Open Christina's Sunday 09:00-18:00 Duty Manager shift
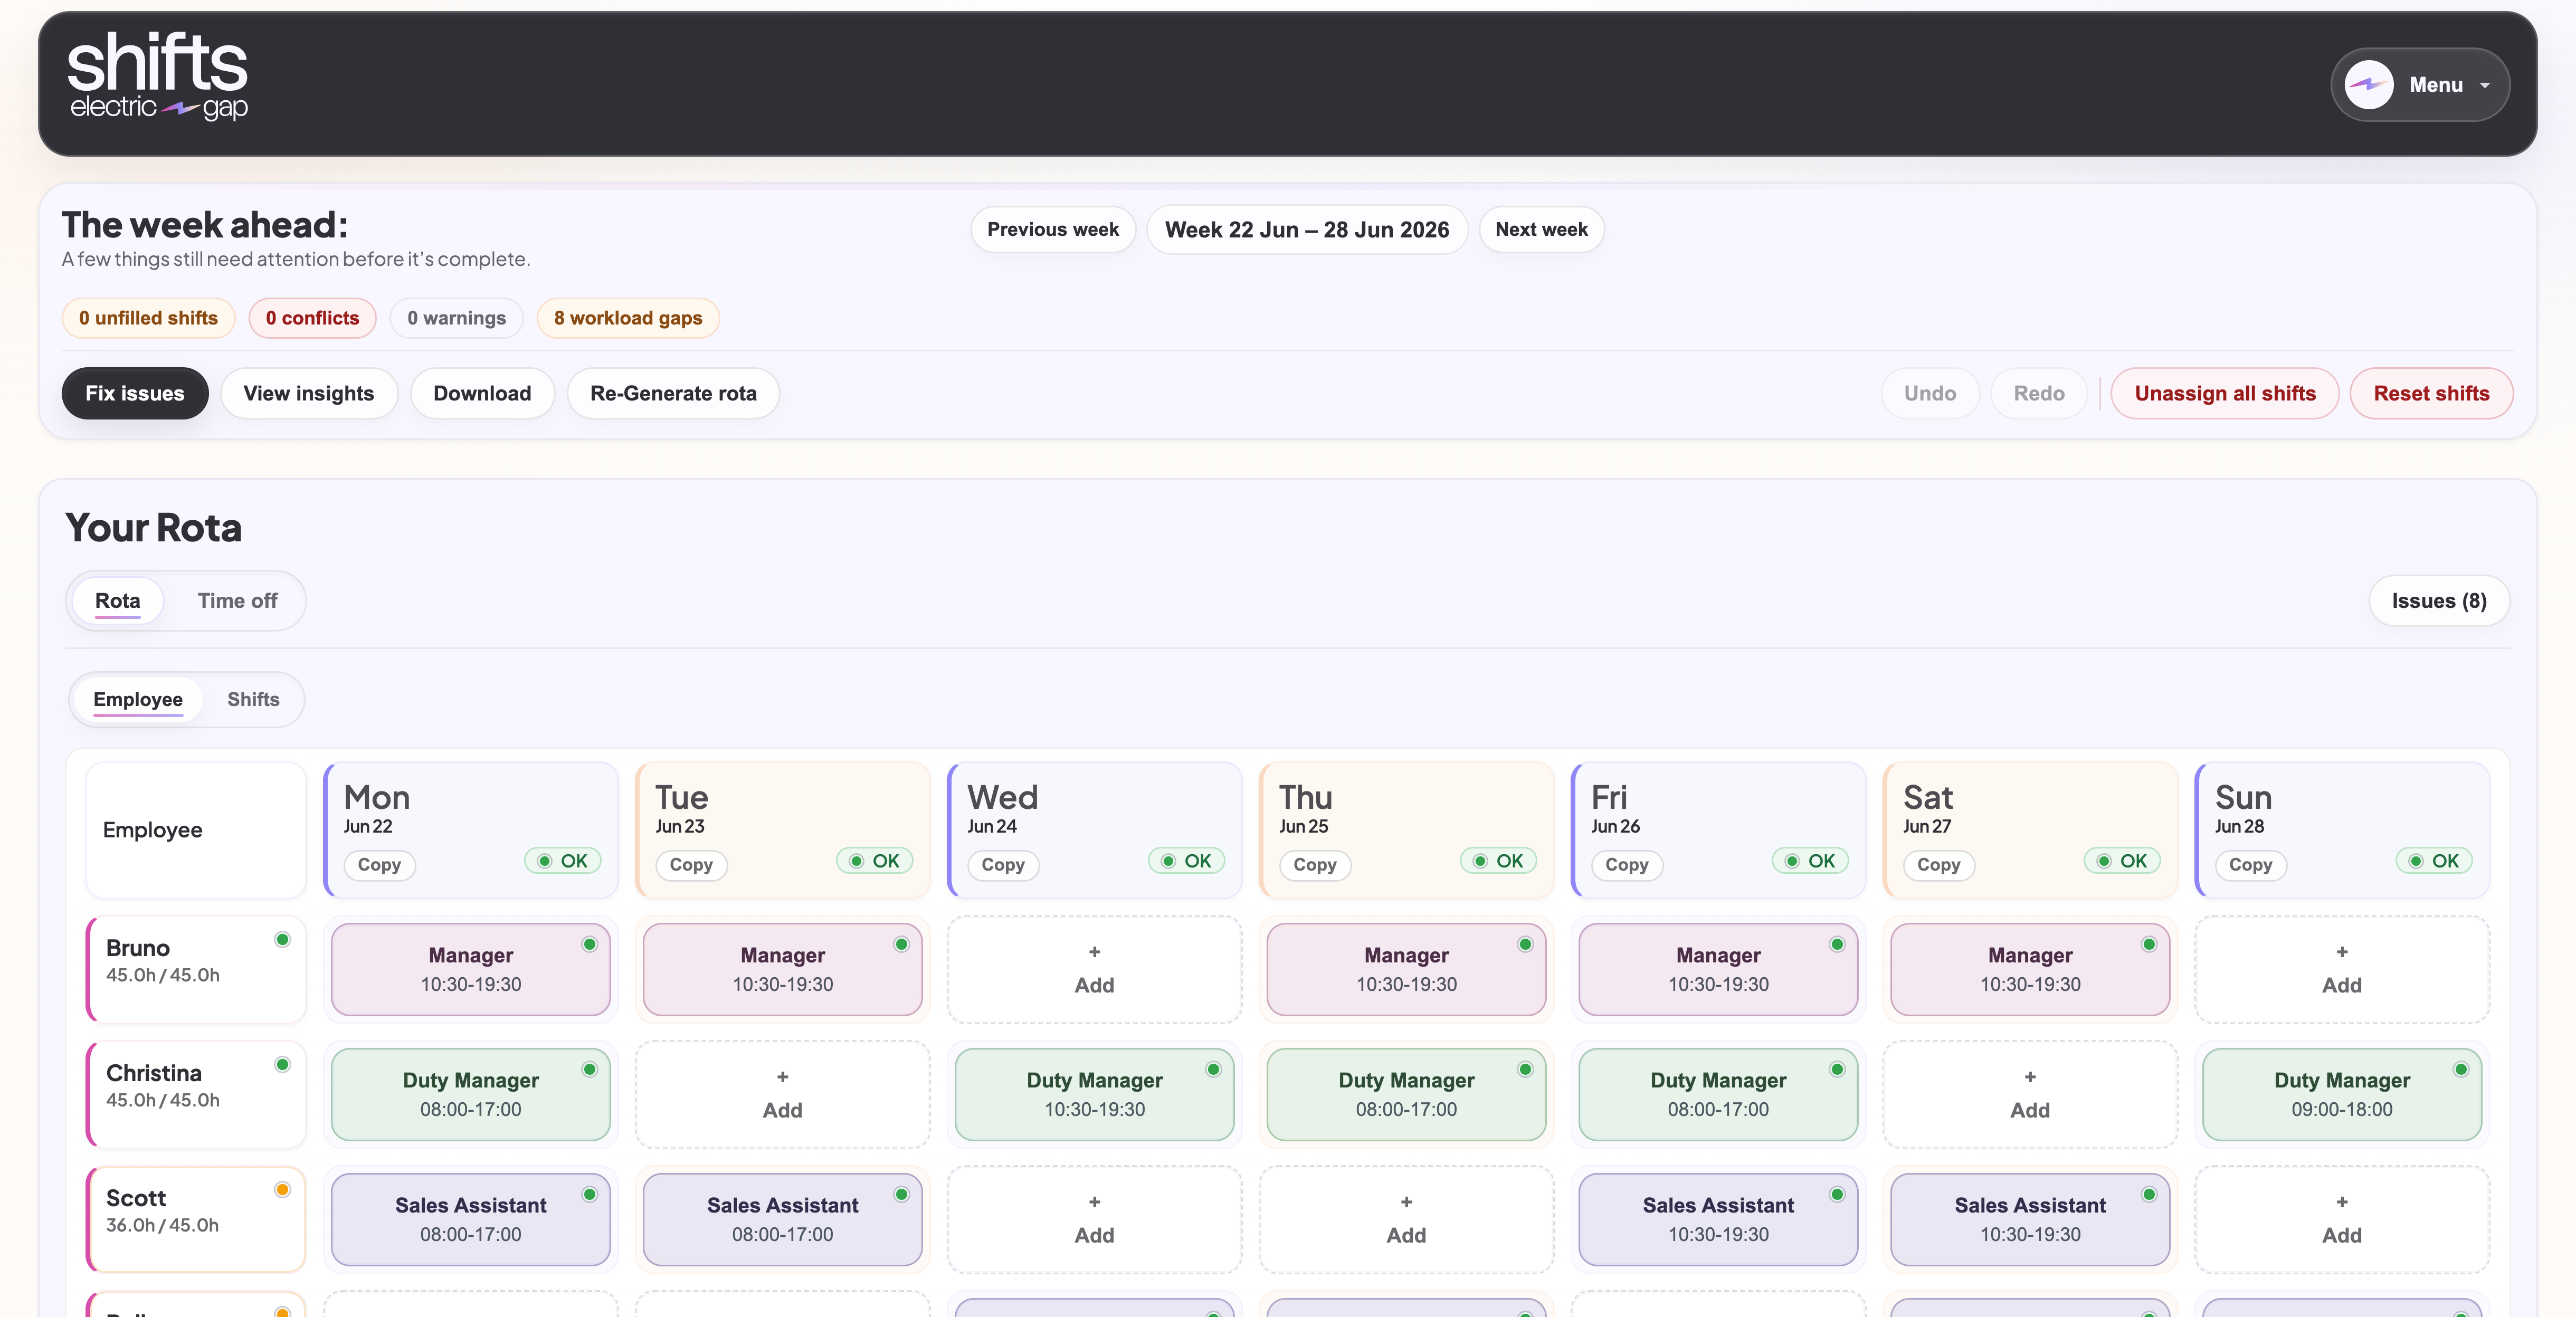 (2343, 1094)
